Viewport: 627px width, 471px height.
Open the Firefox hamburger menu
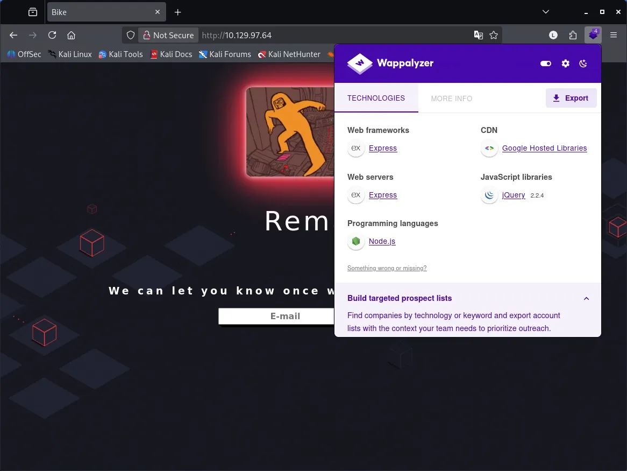coord(614,35)
